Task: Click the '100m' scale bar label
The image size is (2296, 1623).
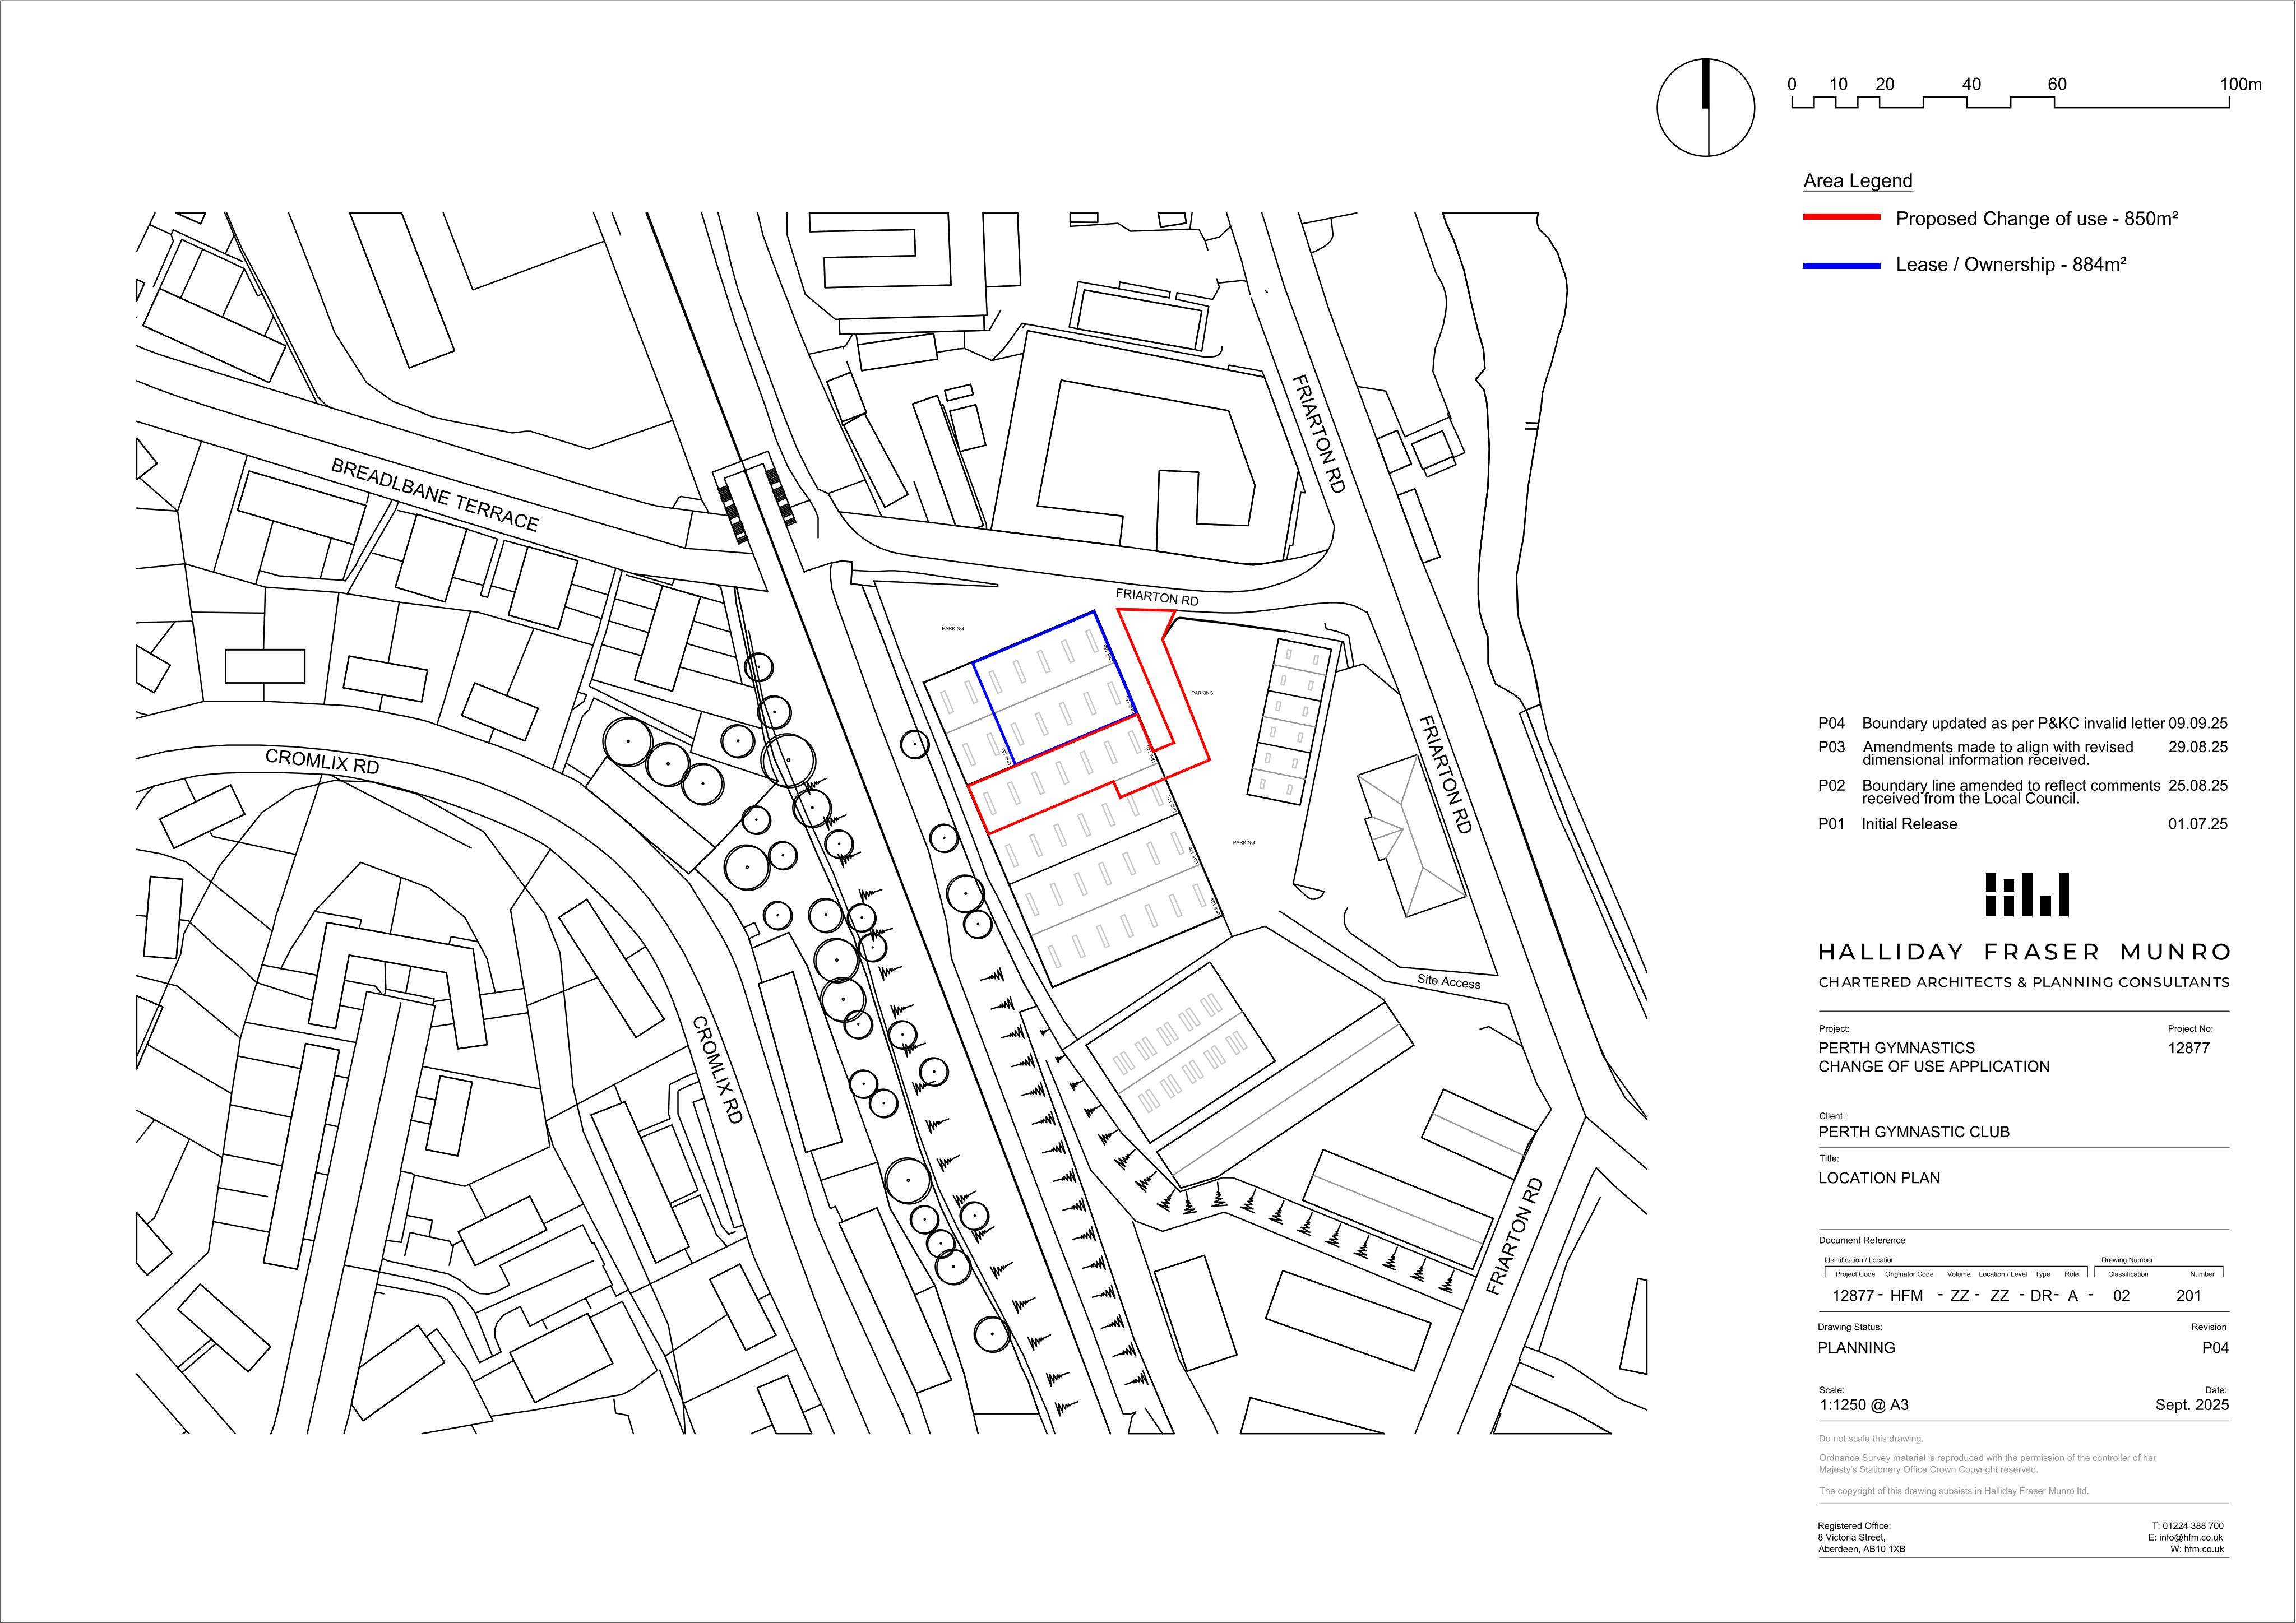Action: pos(2240,84)
